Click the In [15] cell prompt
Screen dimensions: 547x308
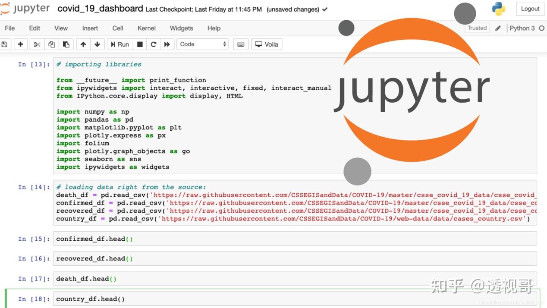[x=34, y=239]
